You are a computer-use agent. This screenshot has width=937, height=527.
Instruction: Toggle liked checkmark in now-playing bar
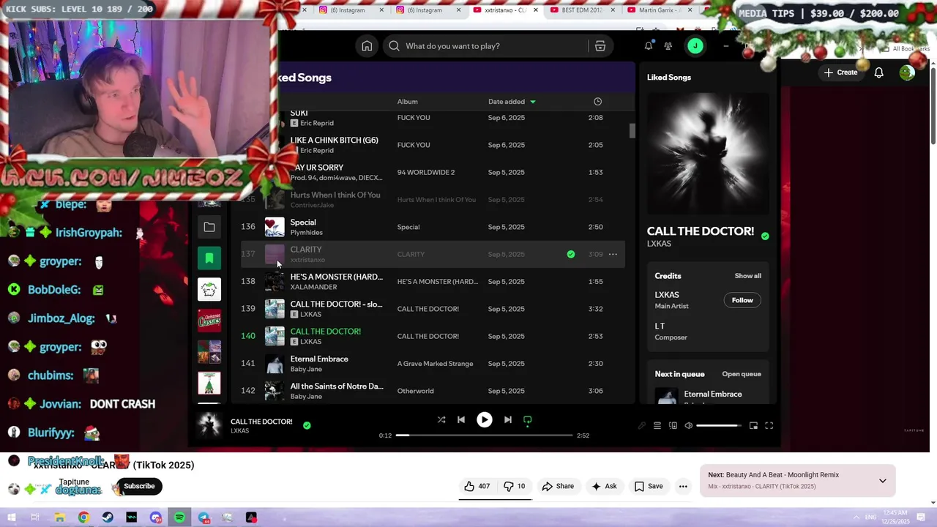click(x=307, y=425)
